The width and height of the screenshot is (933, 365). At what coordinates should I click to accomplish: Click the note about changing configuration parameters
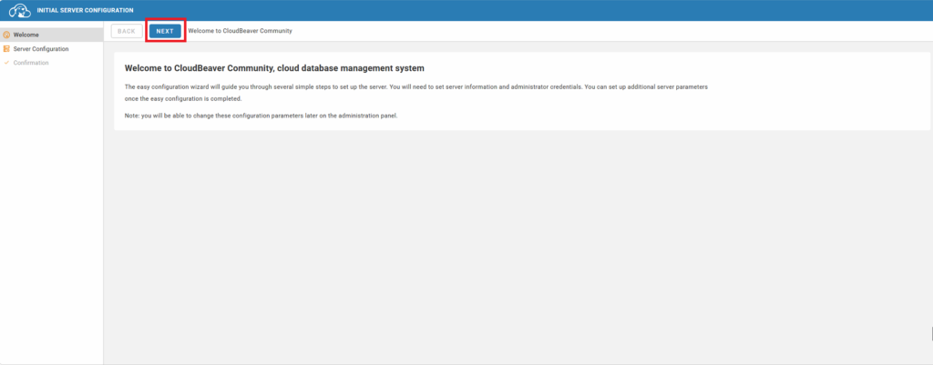[x=261, y=116]
